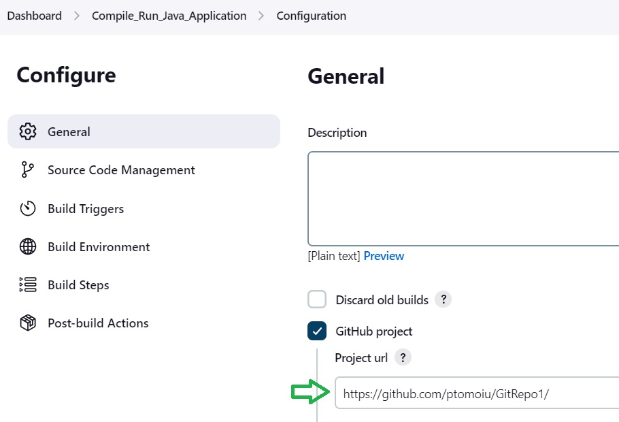Select the Build Steps section
This screenshot has height=422, width=619.
(144, 285)
